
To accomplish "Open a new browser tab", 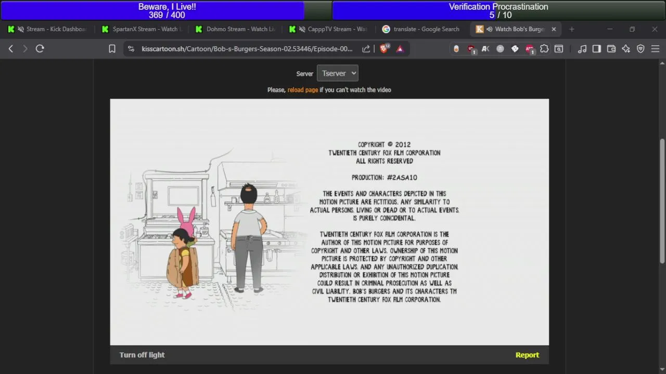I will [x=572, y=29].
